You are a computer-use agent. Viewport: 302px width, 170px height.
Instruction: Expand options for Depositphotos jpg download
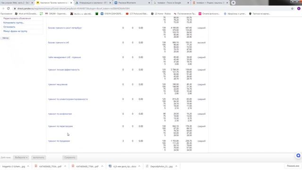176,166
